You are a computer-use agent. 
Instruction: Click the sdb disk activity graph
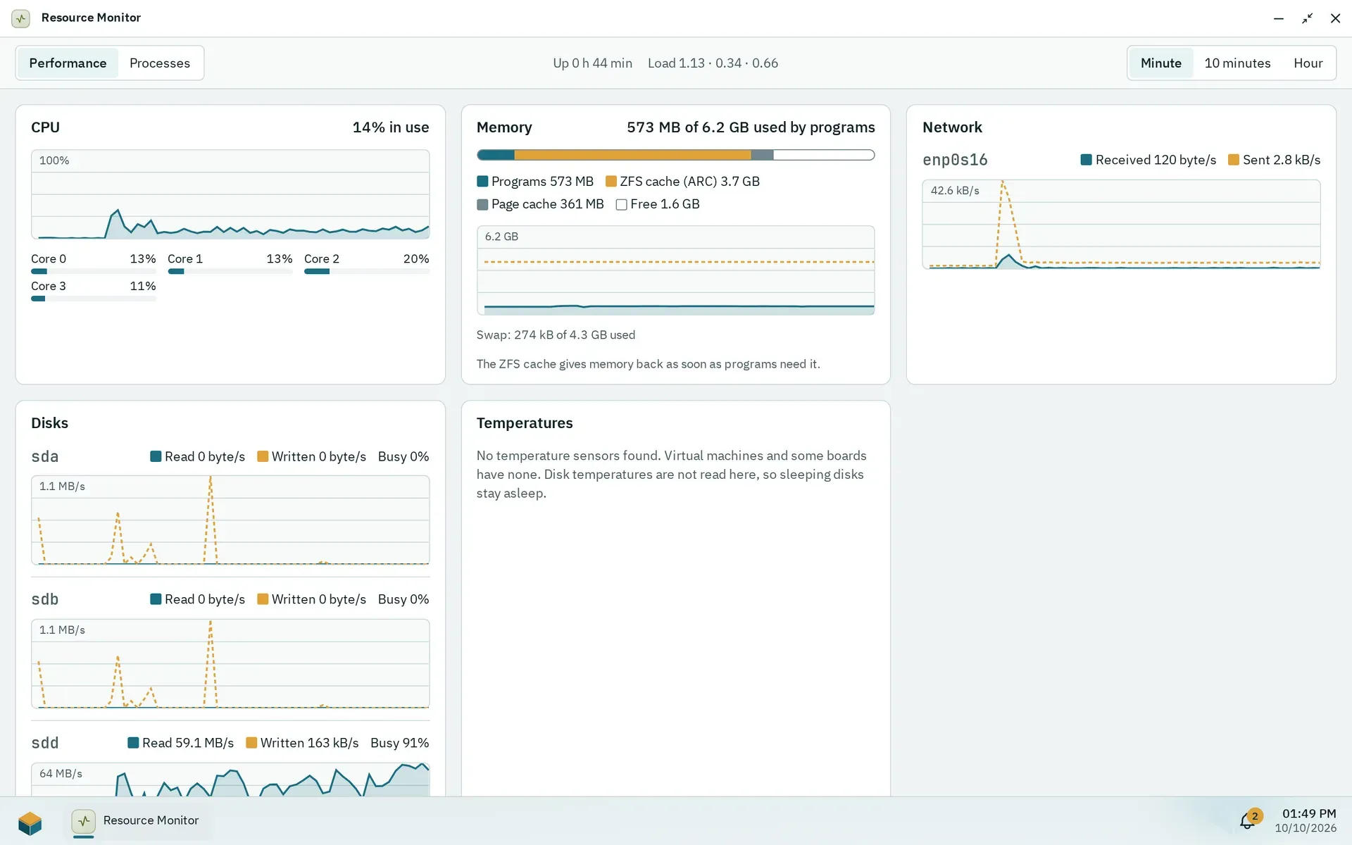[230, 664]
